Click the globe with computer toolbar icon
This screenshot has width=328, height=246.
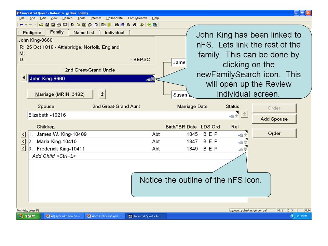pos(155,25)
